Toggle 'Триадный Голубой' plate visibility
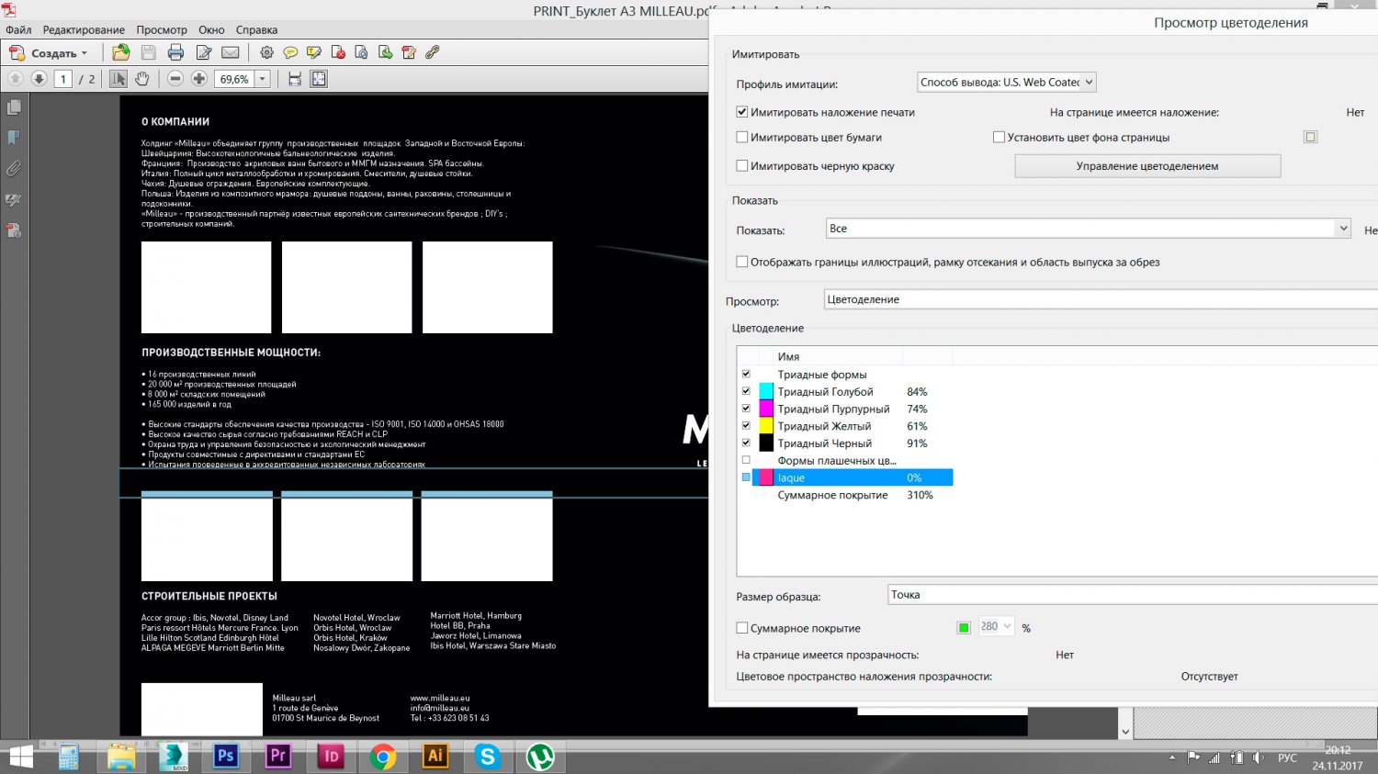Viewport: 1378px width, 774px height. pos(746,391)
